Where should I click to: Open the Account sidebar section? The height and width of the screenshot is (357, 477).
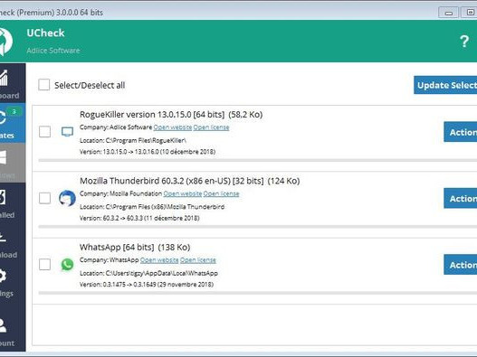point(13,331)
